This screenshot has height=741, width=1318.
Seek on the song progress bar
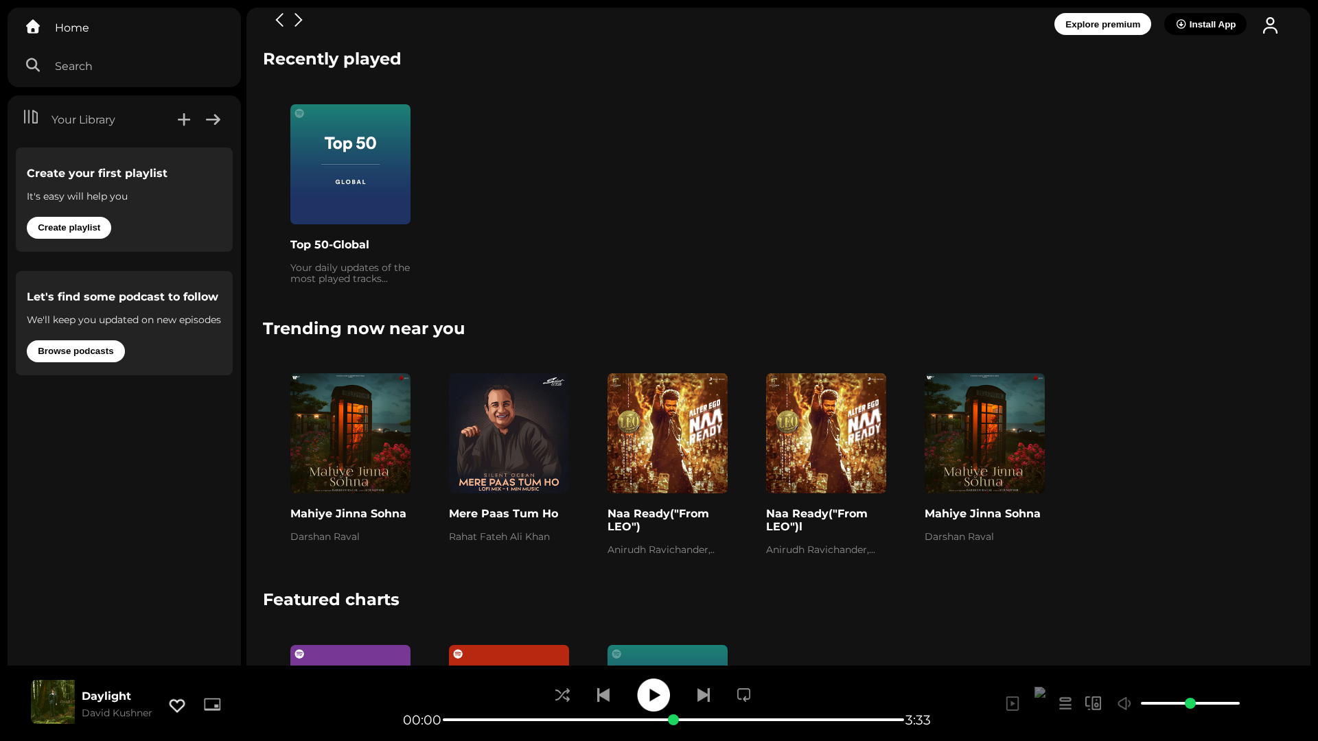[x=673, y=720]
